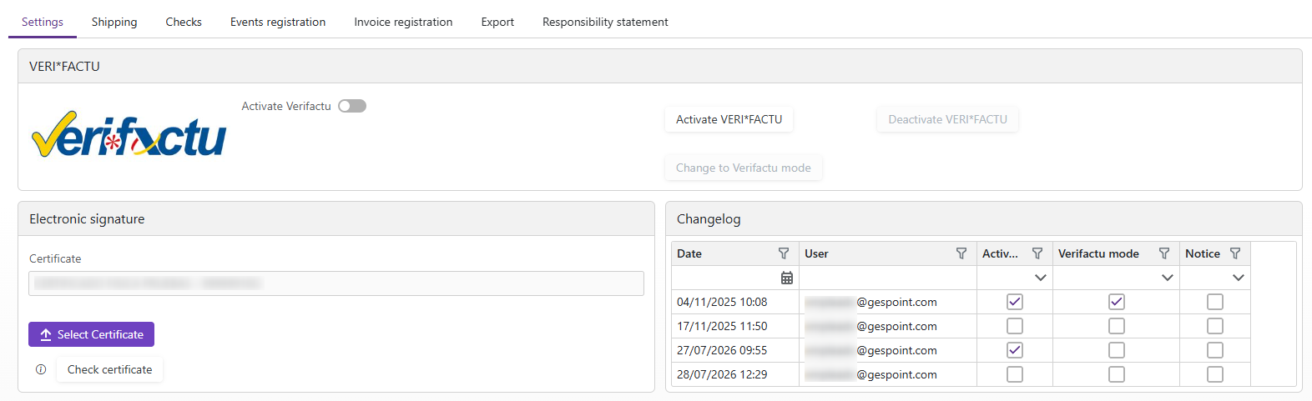Toggle Notice checkbox for 17/11/2025 11:50
This screenshot has width=1312, height=401.
click(x=1215, y=326)
